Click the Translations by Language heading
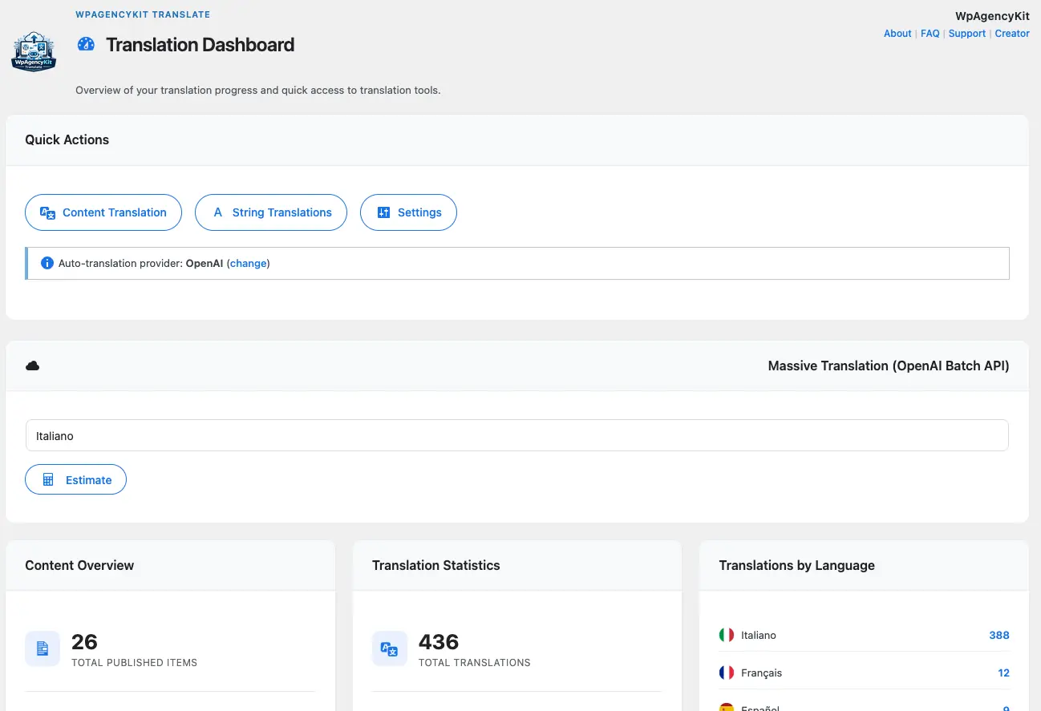This screenshot has width=1041, height=711. (x=797, y=565)
